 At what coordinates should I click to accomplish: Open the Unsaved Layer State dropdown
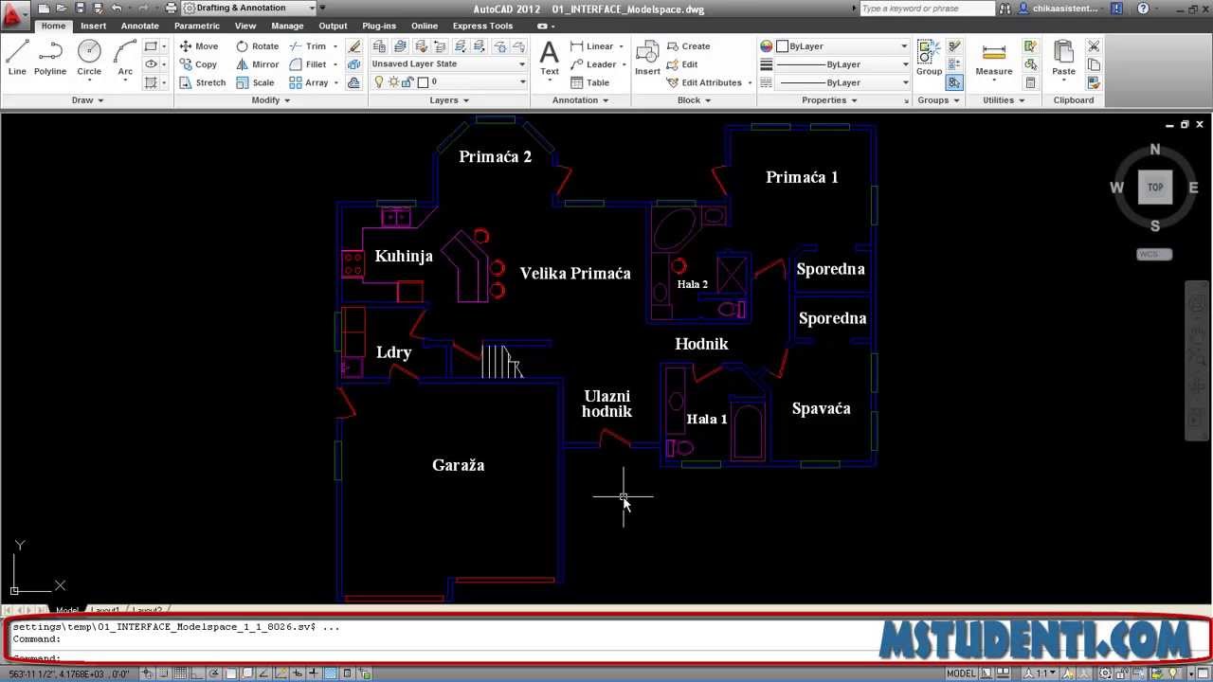point(449,64)
